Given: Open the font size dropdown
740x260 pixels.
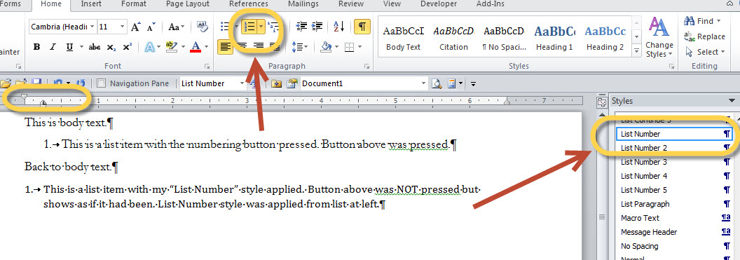Looking at the screenshot, I should (123, 27).
